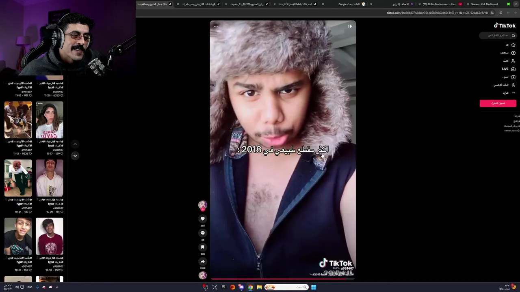
Task: Open the Windows Start button
Action: (314, 287)
